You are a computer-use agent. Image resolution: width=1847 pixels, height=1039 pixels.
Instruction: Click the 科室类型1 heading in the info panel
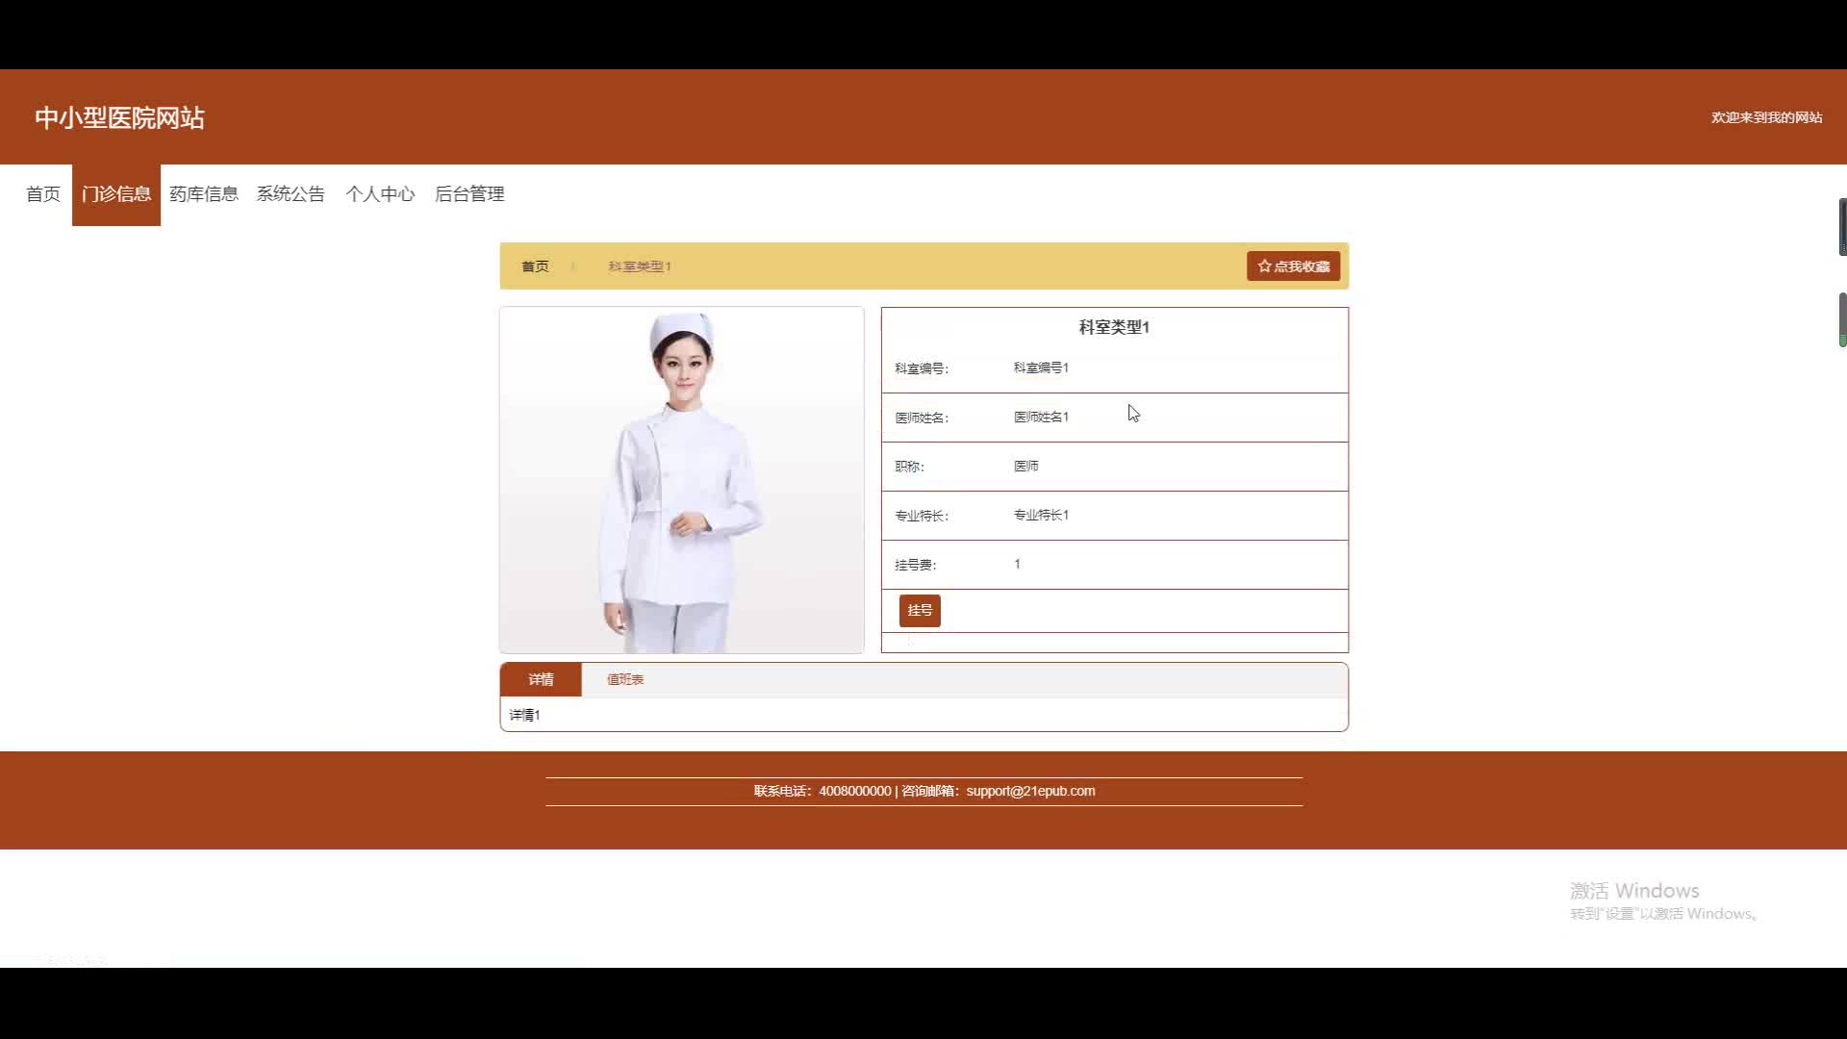click(1114, 327)
